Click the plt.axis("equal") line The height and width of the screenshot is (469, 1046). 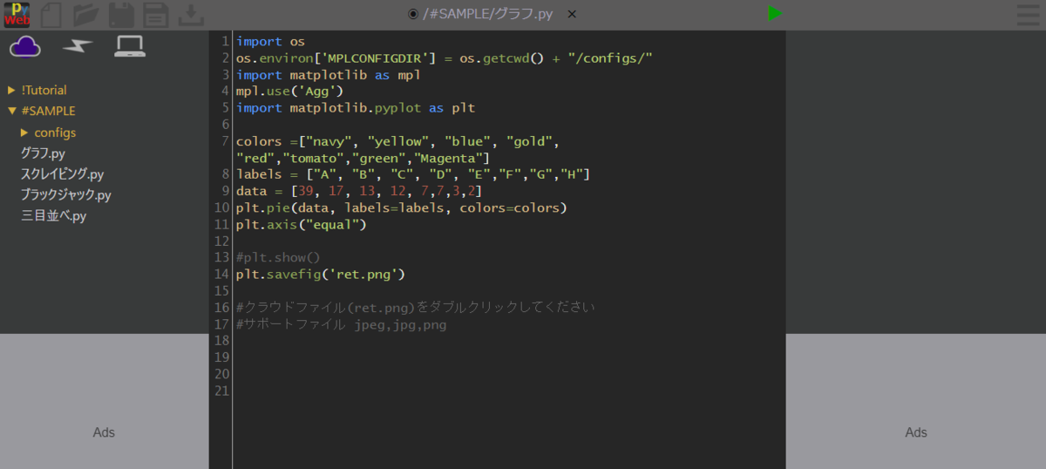301,224
